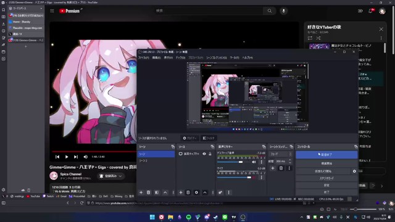The height and width of the screenshot is (222, 395).
Task: Open the Docks menu in OBS
Action: click(180, 57)
